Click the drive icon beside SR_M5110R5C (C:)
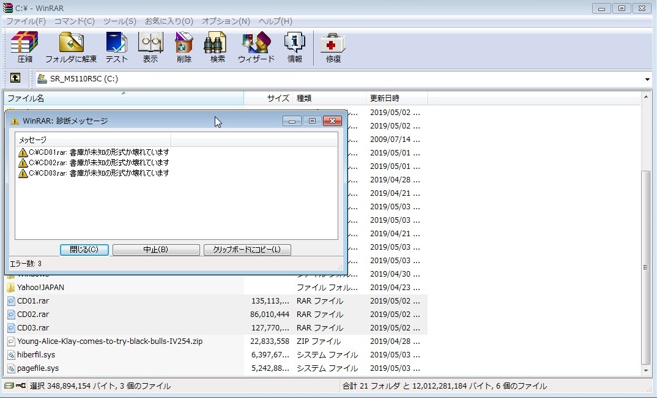Image resolution: width=657 pixels, height=399 pixels. pos(42,78)
